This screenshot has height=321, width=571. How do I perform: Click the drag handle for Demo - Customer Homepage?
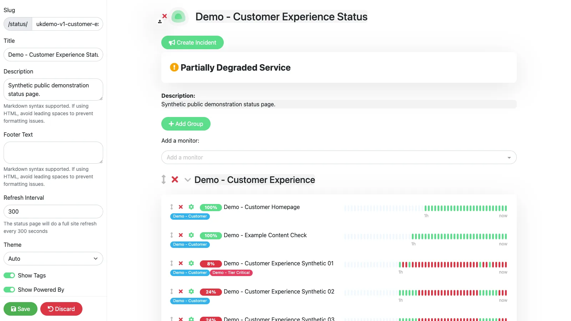[x=172, y=207]
